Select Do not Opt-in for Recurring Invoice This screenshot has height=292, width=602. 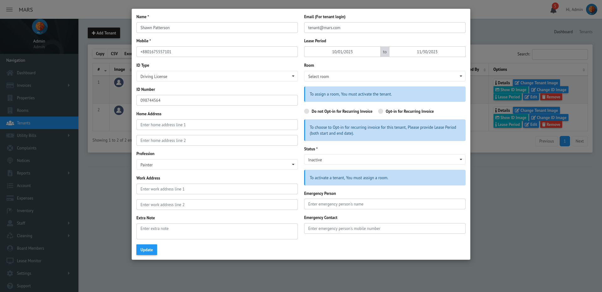307,111
